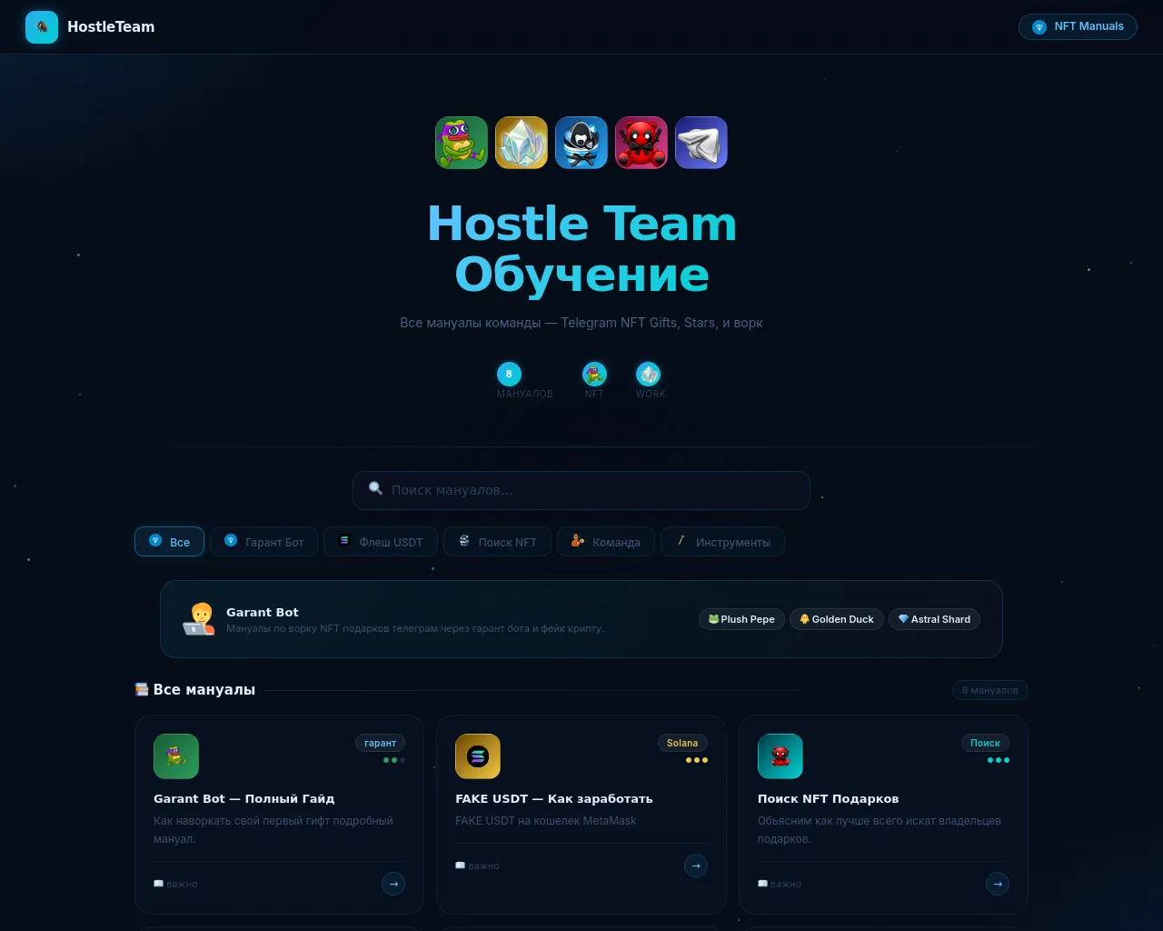The image size is (1163, 931).
Task: Click the green Pepe icon on Garant Bot card
Action: 176,756
